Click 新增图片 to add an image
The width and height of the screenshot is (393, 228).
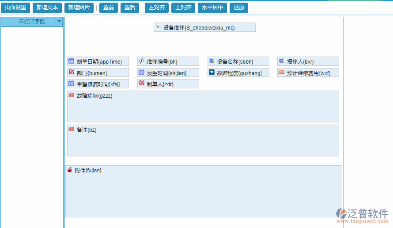tap(79, 8)
